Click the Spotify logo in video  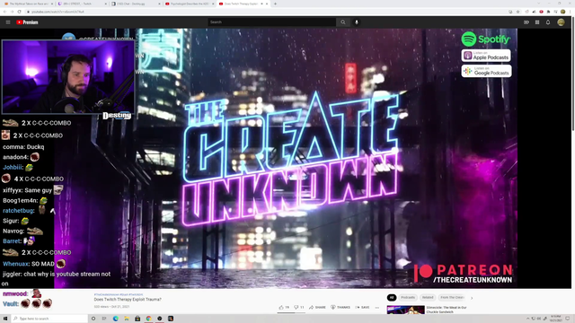[486, 39]
